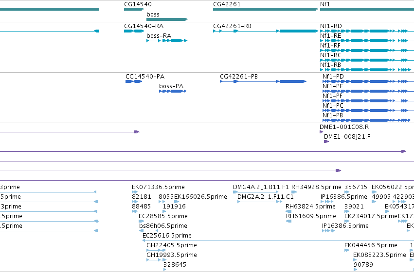Select the Nf1-PC protein feature

368,111
